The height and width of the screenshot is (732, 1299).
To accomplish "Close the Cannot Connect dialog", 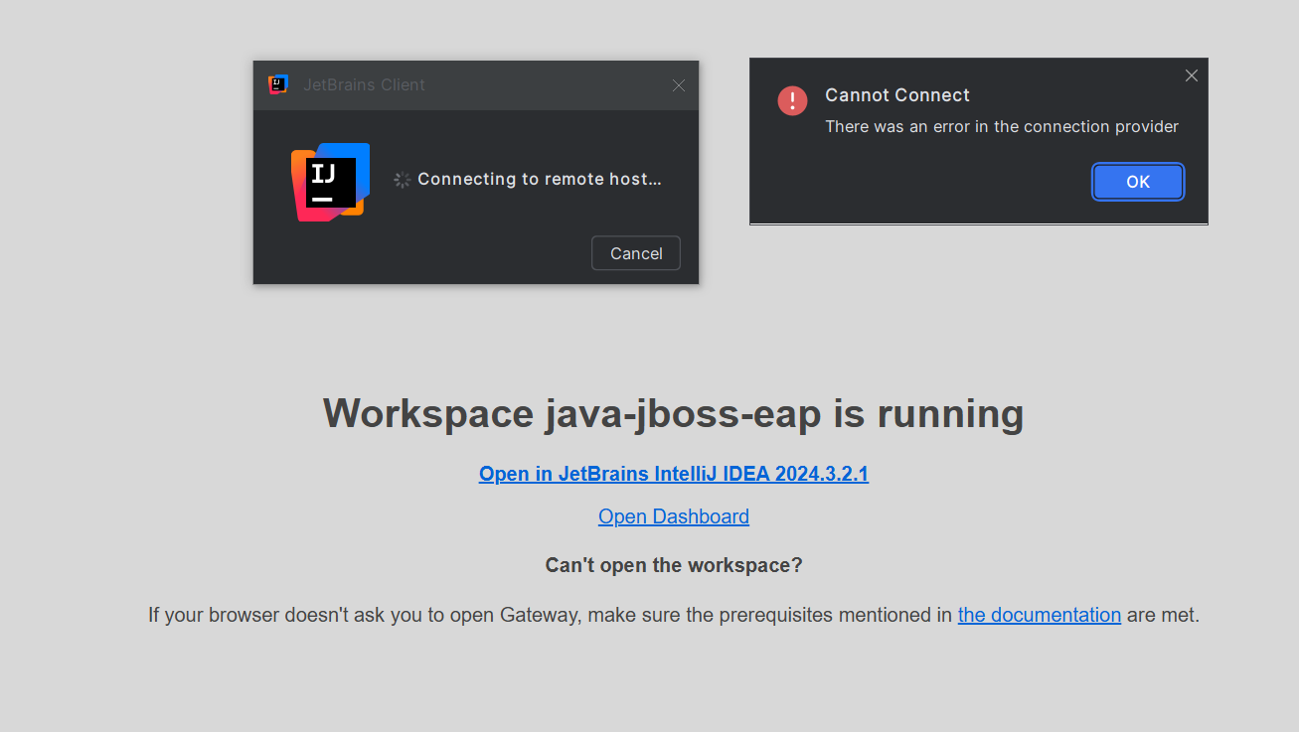I will click(1192, 75).
